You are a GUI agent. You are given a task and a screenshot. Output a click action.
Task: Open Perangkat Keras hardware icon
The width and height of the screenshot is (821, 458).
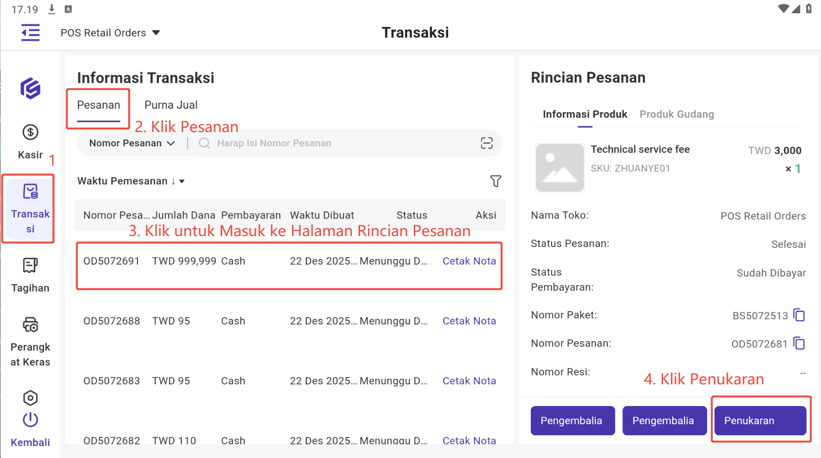point(30,325)
